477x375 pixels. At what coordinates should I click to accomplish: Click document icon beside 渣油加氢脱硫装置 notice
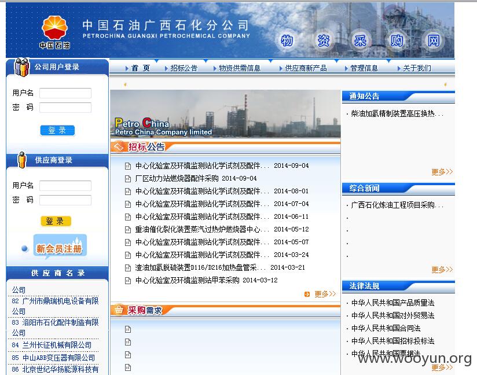point(128,268)
